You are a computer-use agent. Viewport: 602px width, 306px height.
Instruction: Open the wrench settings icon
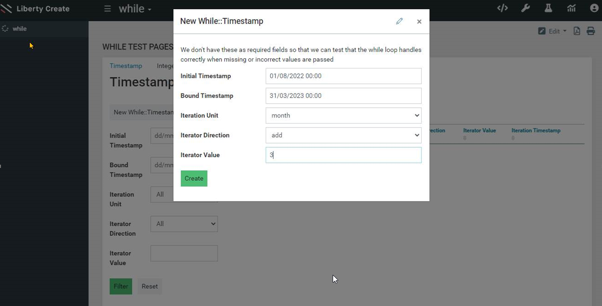point(525,8)
